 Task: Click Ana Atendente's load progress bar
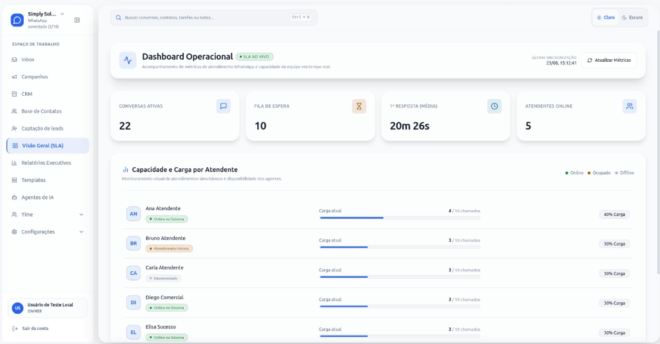coord(400,217)
